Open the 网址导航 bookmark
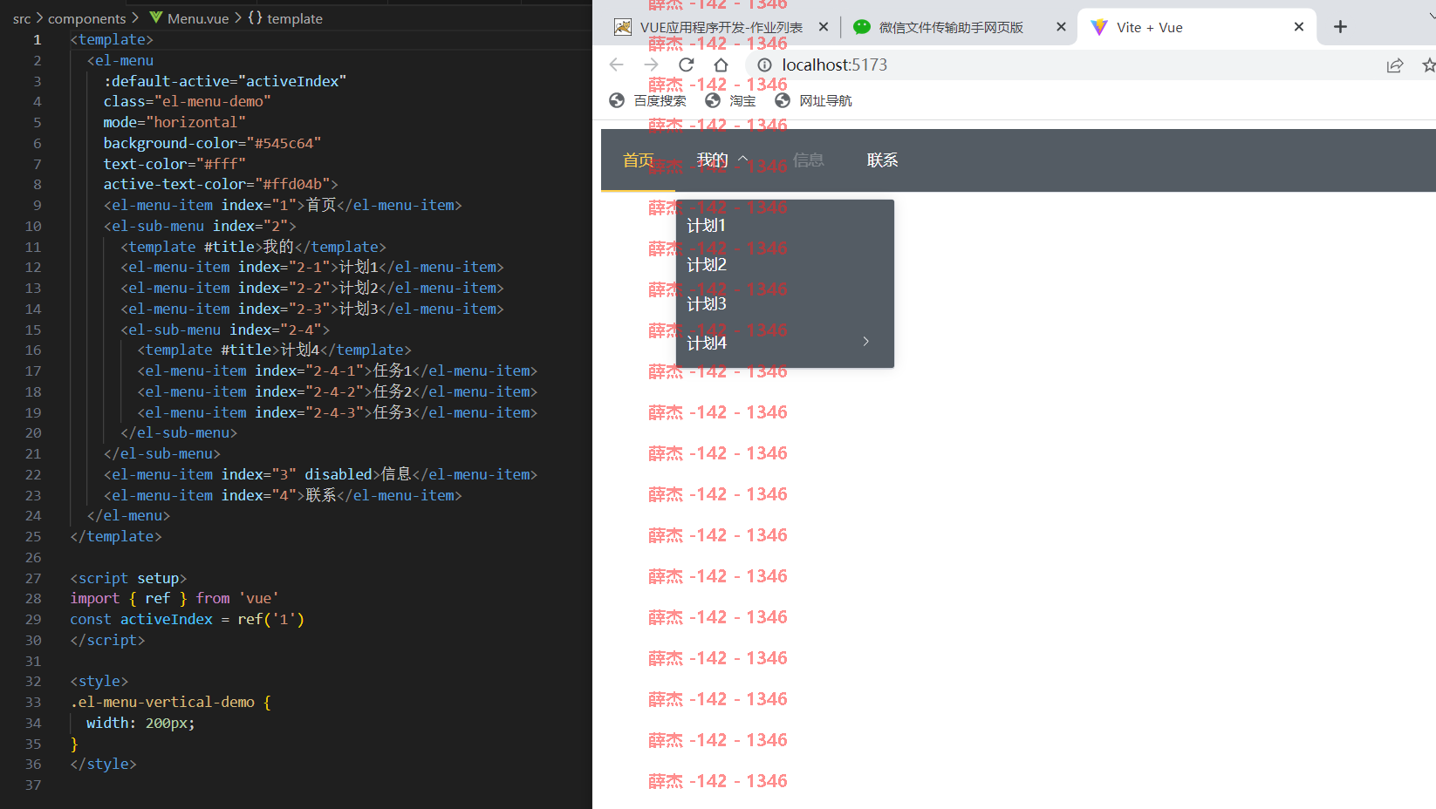This screenshot has width=1436, height=809. [x=813, y=100]
